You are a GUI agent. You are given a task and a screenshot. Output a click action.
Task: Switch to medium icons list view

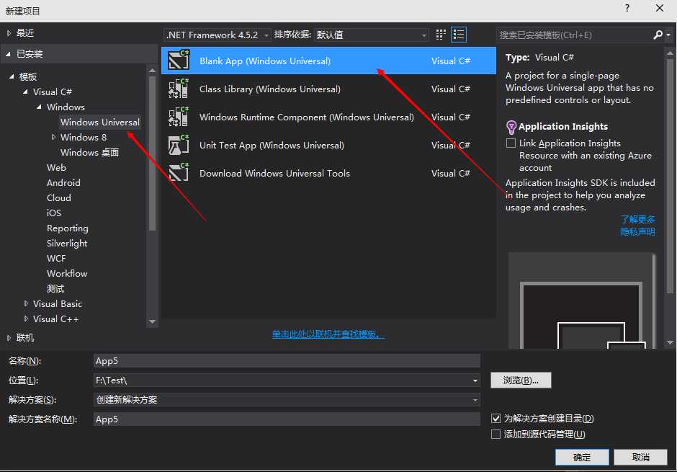point(459,35)
